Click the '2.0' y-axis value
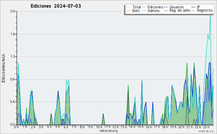This screenshot has height=134, width=217. click(12, 11)
